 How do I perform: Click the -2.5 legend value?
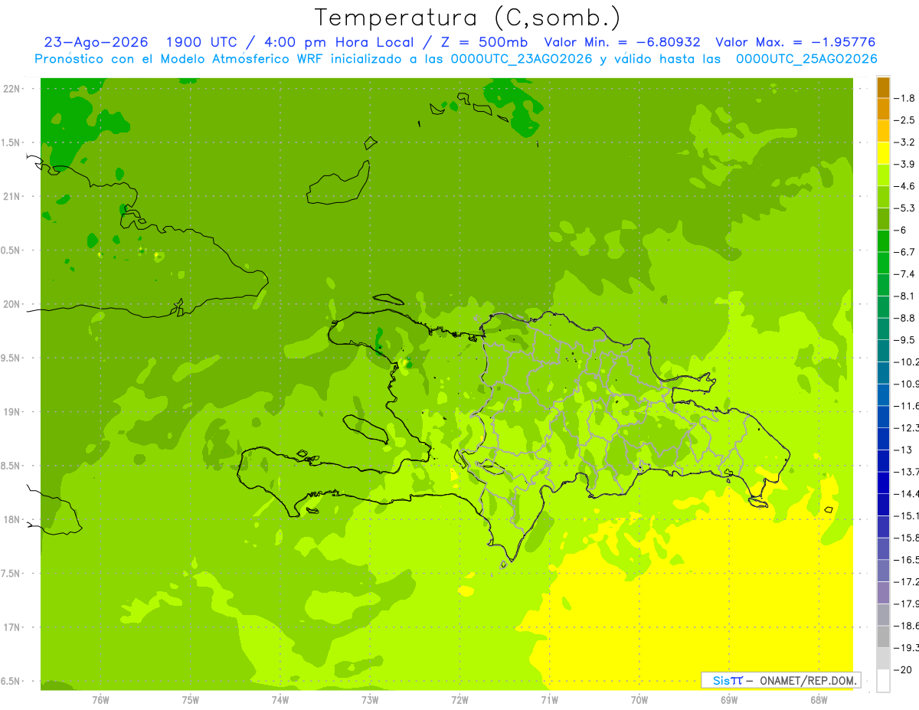click(905, 120)
